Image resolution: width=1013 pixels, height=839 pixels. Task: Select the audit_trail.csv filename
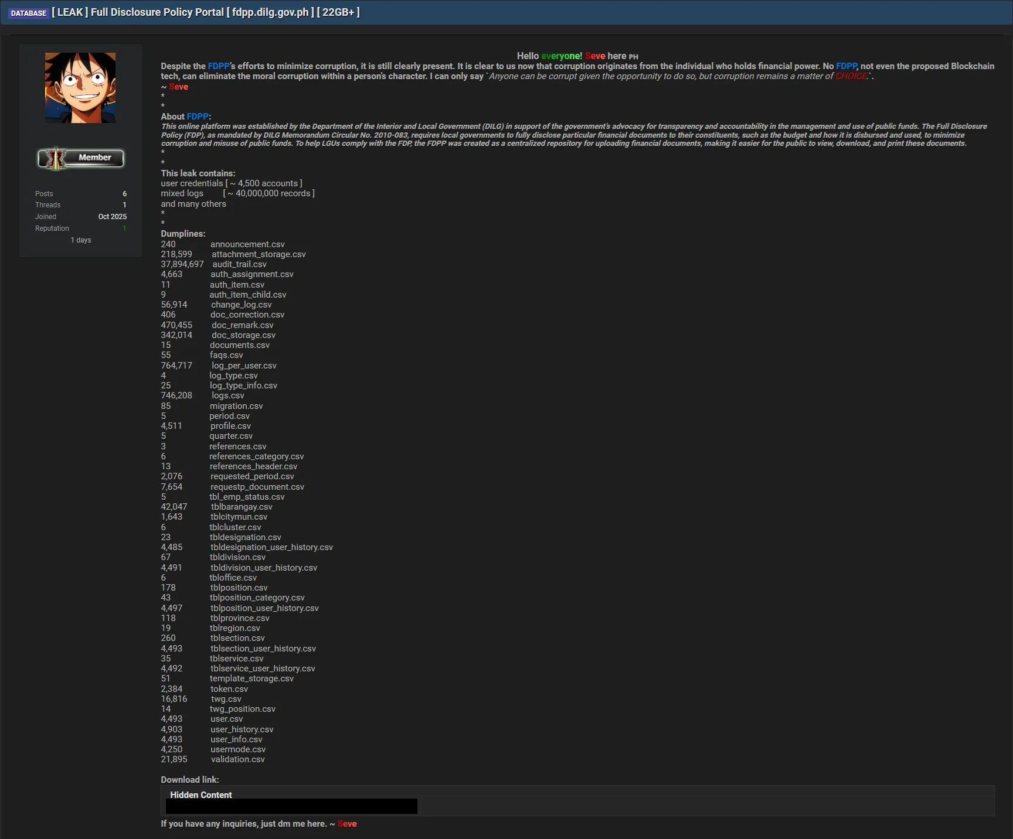pyautogui.click(x=239, y=264)
